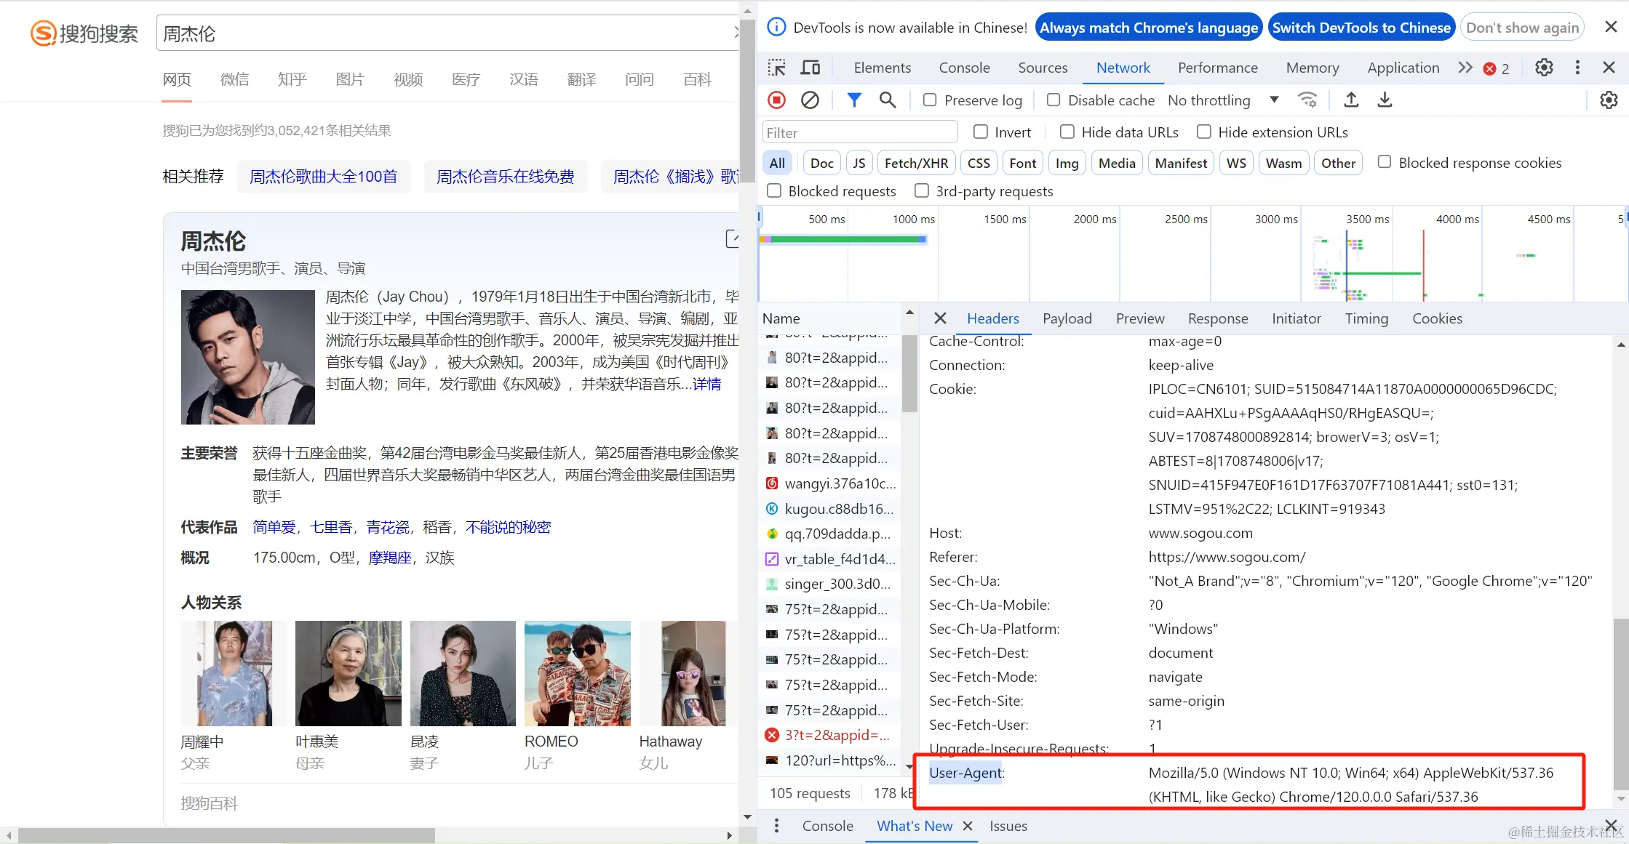Click the network filter funnel icon
Image resolution: width=1629 pixels, height=844 pixels.
point(854,100)
